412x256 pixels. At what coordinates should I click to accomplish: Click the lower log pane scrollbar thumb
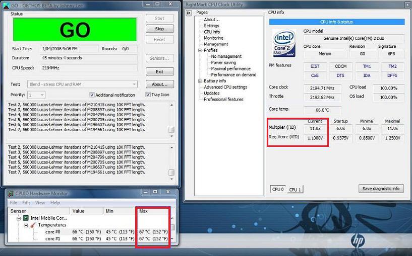pos(171,173)
